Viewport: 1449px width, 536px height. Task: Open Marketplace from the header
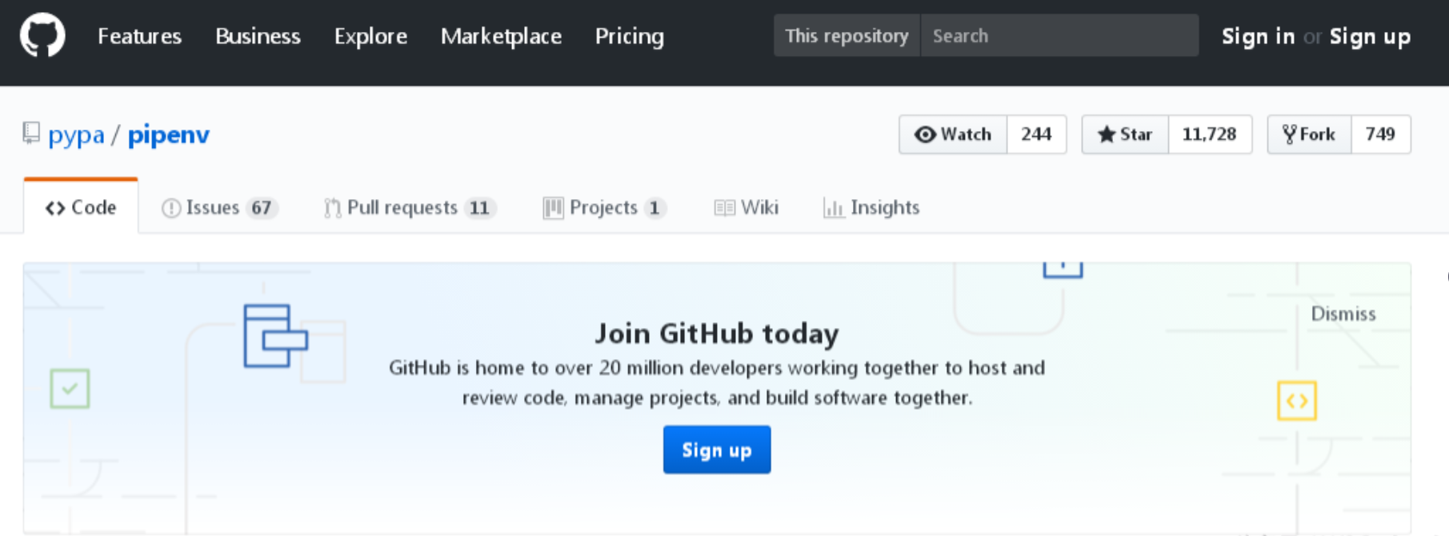pos(501,36)
